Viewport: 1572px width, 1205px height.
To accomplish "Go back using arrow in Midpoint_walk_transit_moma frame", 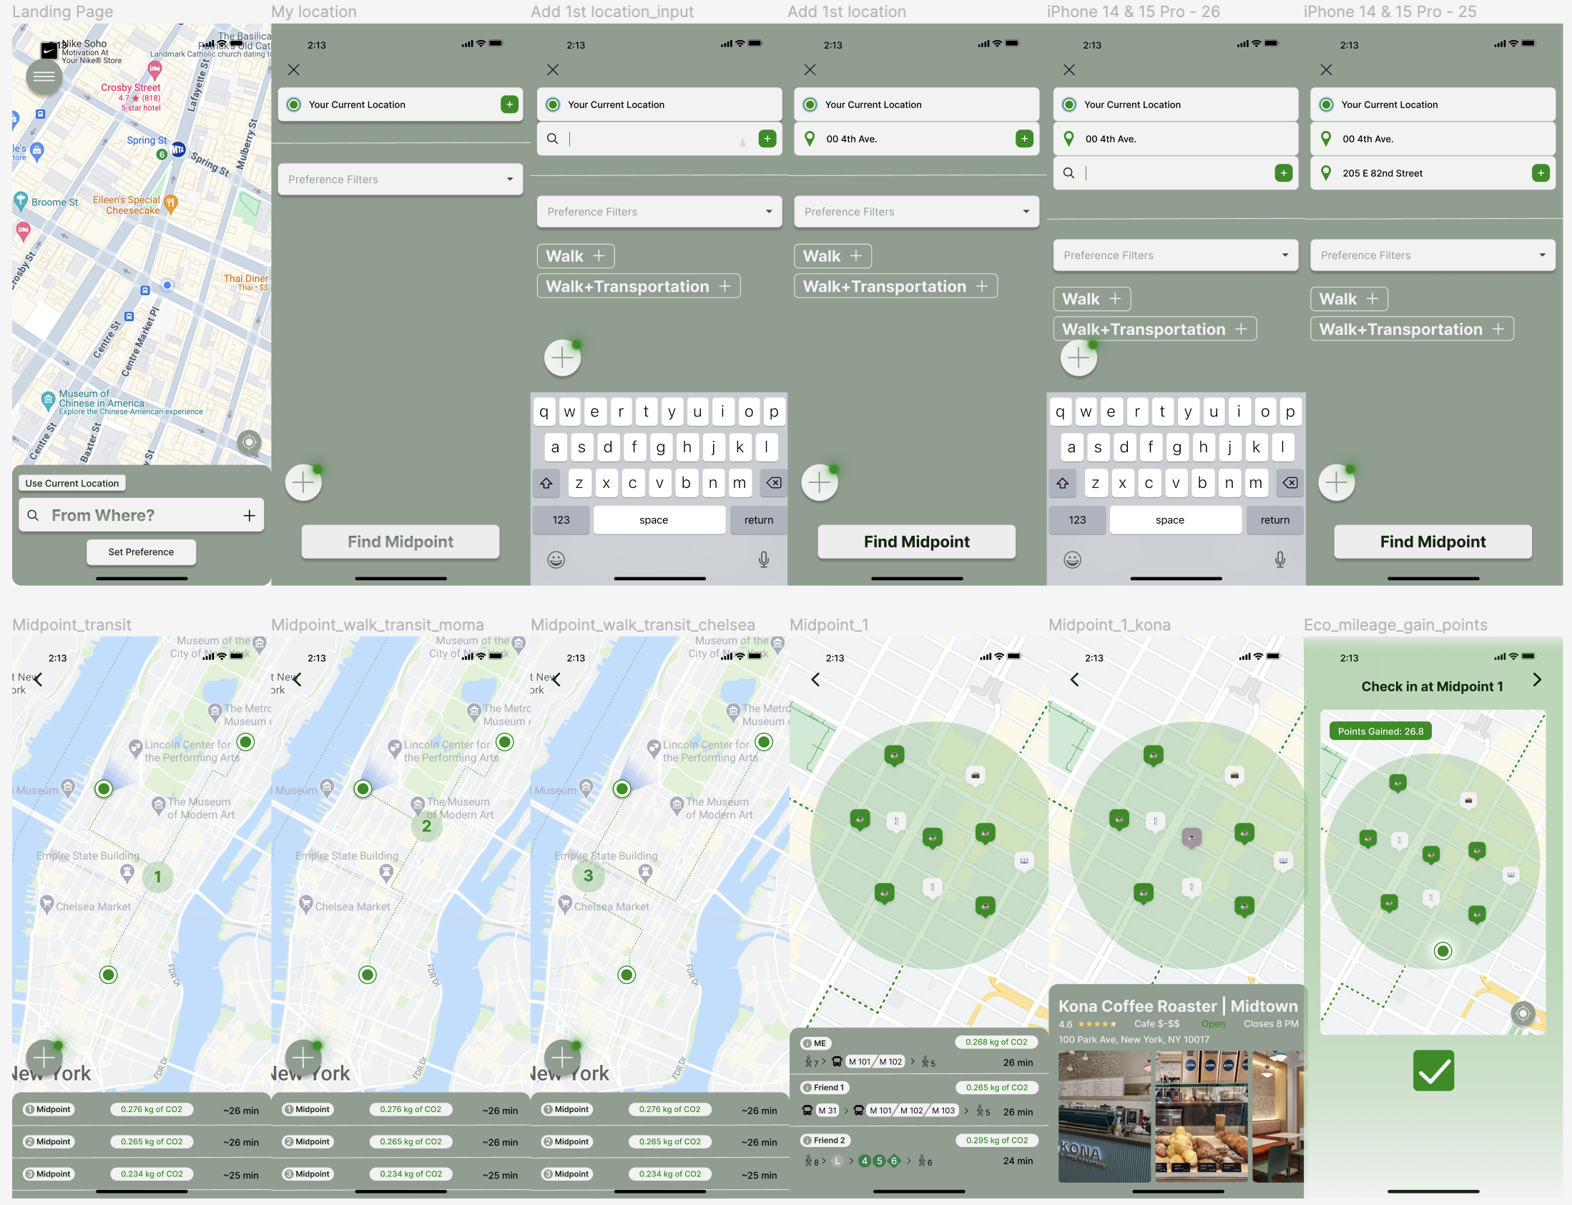I will 297,679.
